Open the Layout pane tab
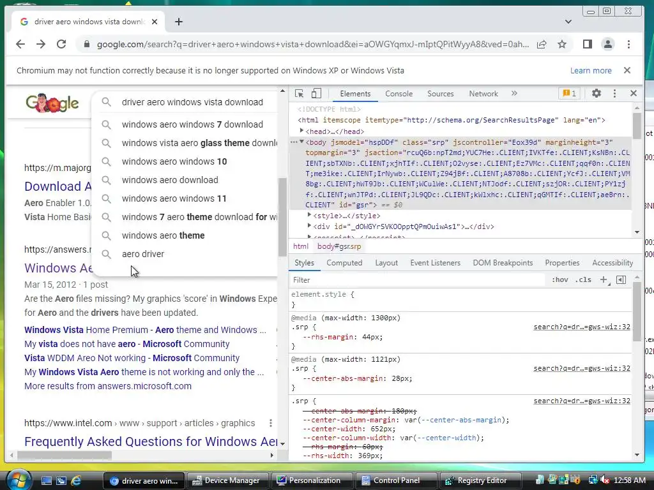This screenshot has width=654, height=490. tap(386, 263)
